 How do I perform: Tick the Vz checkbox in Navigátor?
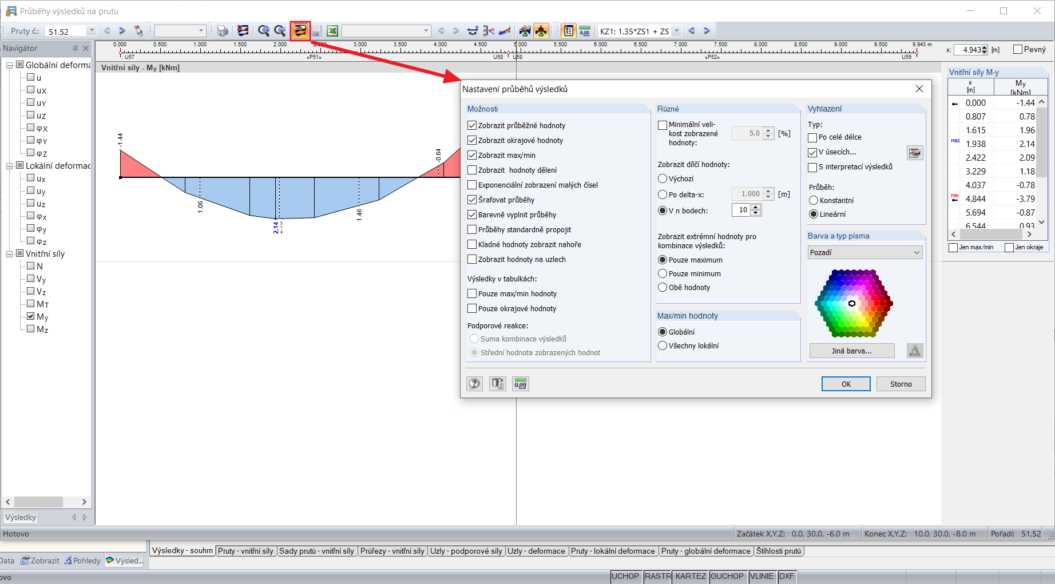pyautogui.click(x=31, y=291)
